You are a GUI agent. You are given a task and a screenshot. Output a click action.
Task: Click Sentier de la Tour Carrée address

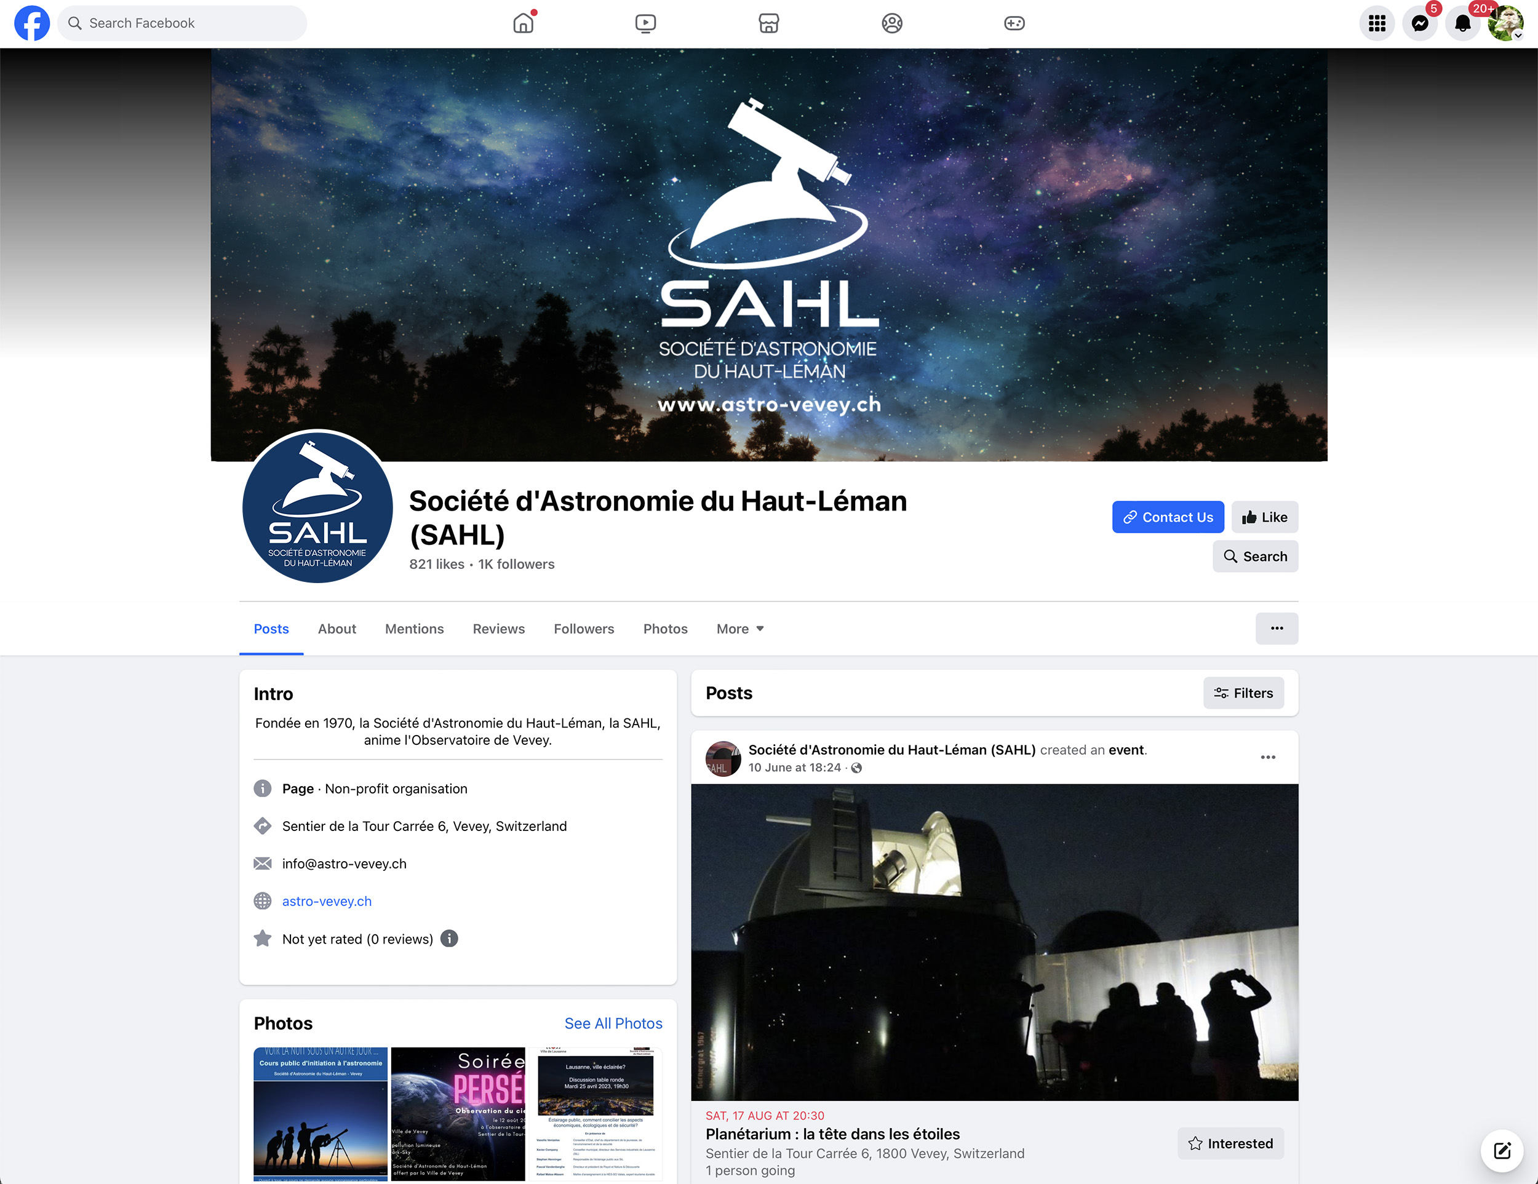[424, 825]
